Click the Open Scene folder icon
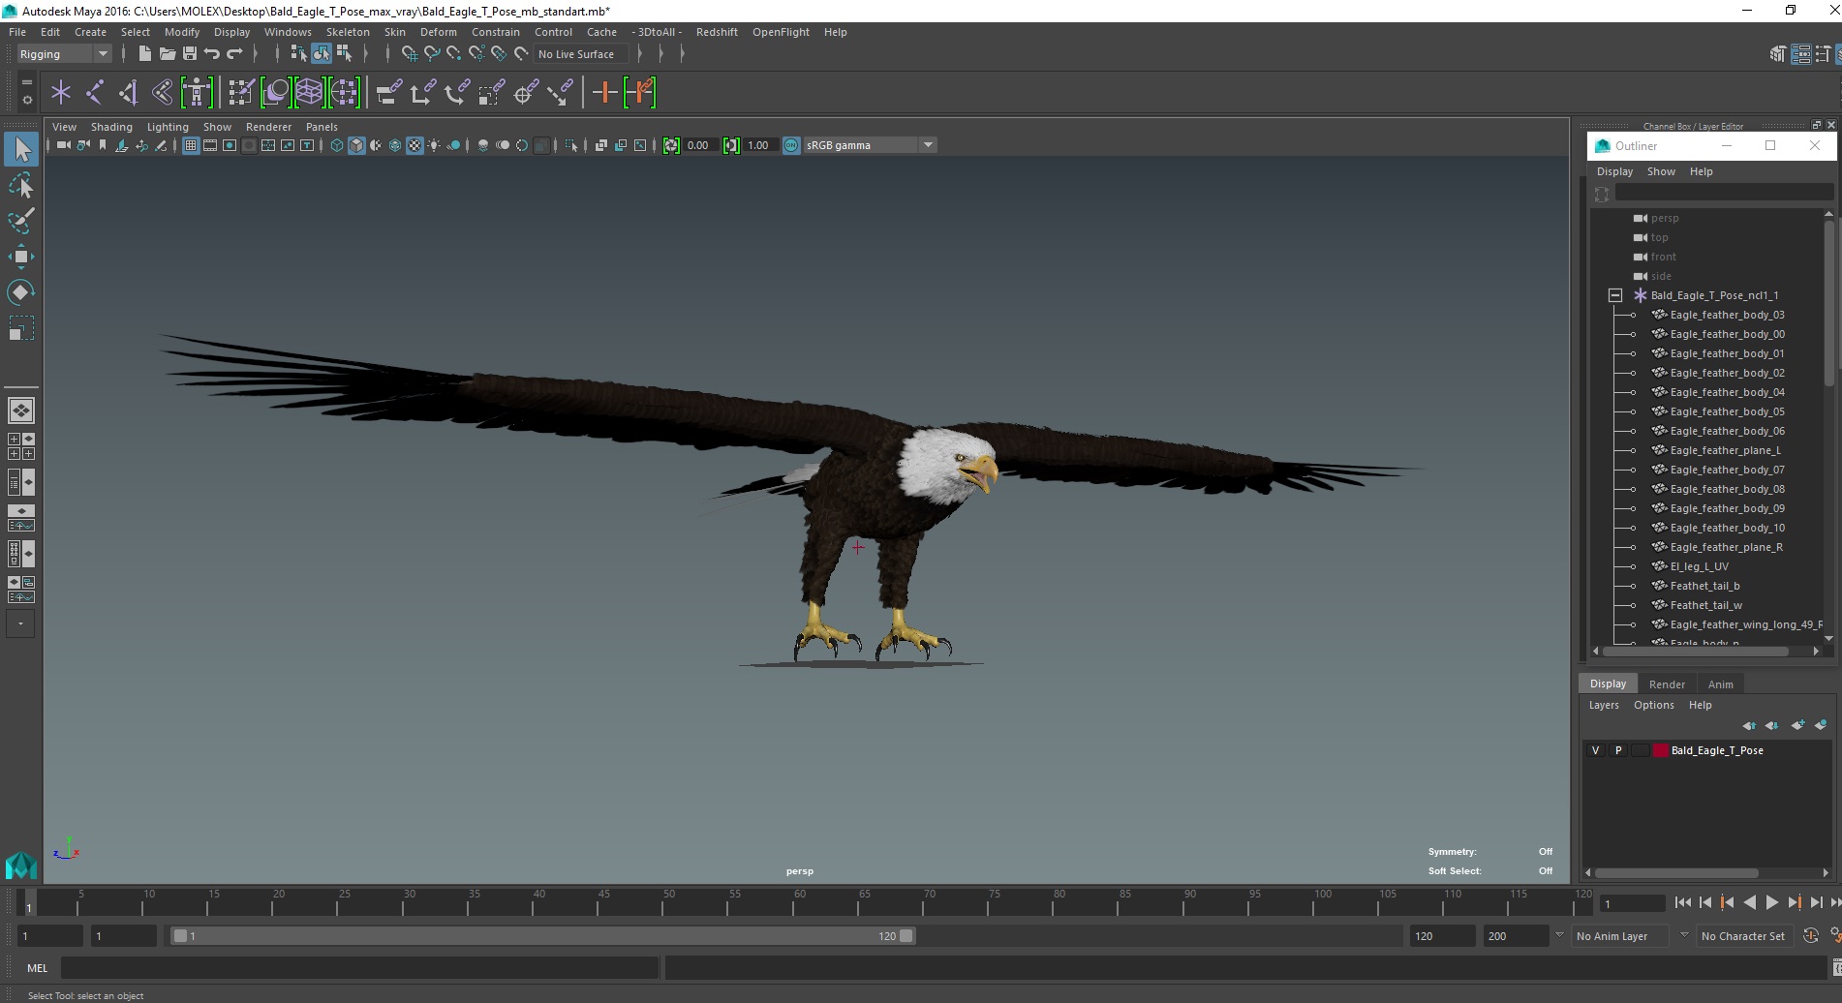The image size is (1842, 1003). pyautogui.click(x=167, y=54)
